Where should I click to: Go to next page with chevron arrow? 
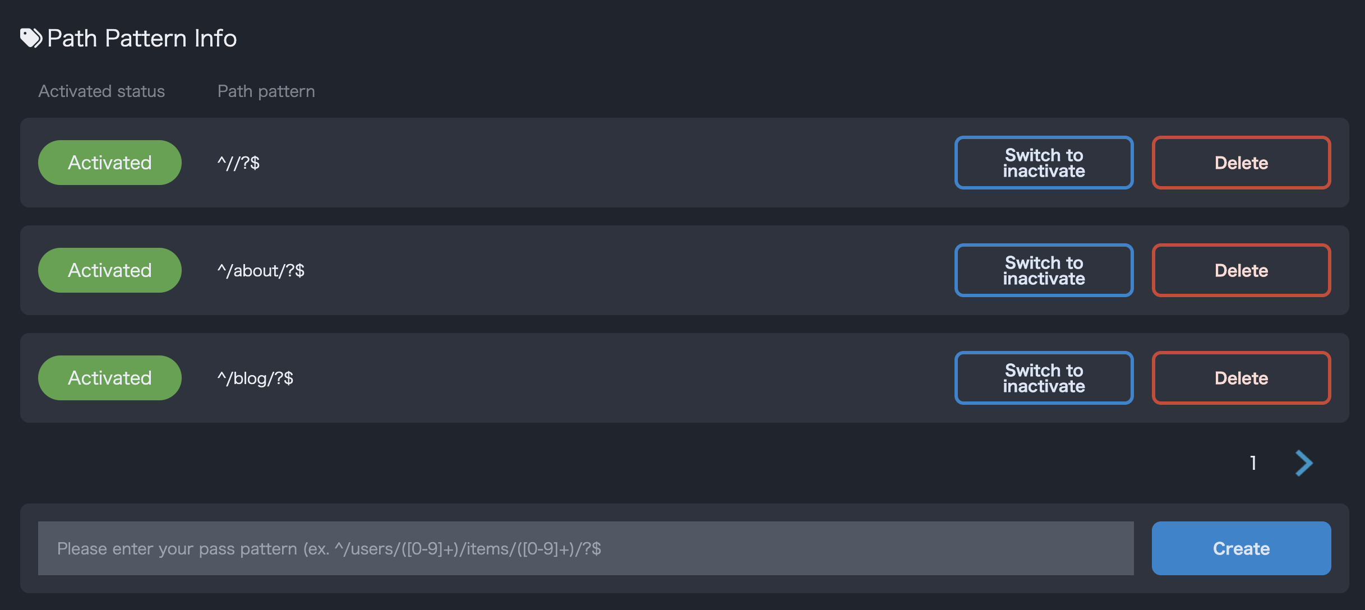pos(1304,463)
